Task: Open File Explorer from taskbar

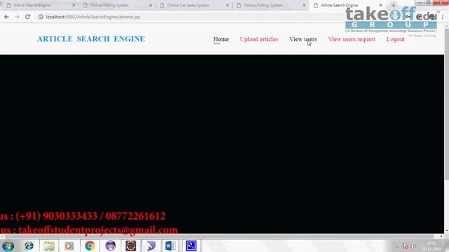Action: [x=49, y=246]
